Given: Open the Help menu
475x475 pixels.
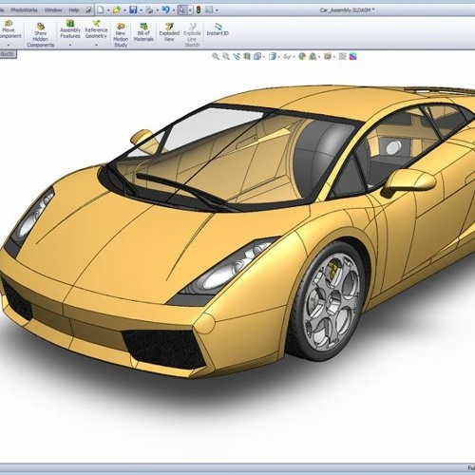Looking at the screenshot, I should [74, 10].
